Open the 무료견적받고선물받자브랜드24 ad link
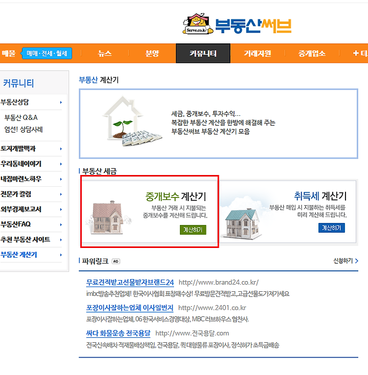Viewport: 368px width, 375px height. click(x=130, y=283)
